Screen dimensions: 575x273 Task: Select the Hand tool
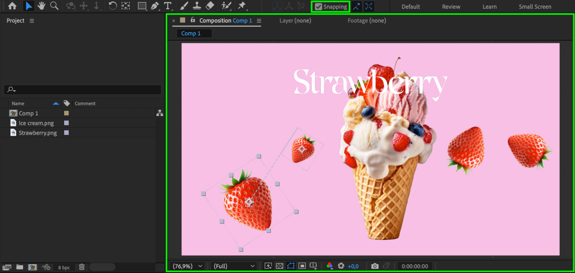coord(41,6)
